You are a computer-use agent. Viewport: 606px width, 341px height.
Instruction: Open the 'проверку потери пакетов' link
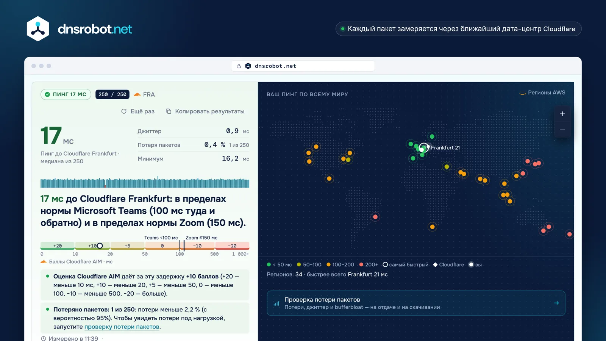click(x=122, y=327)
